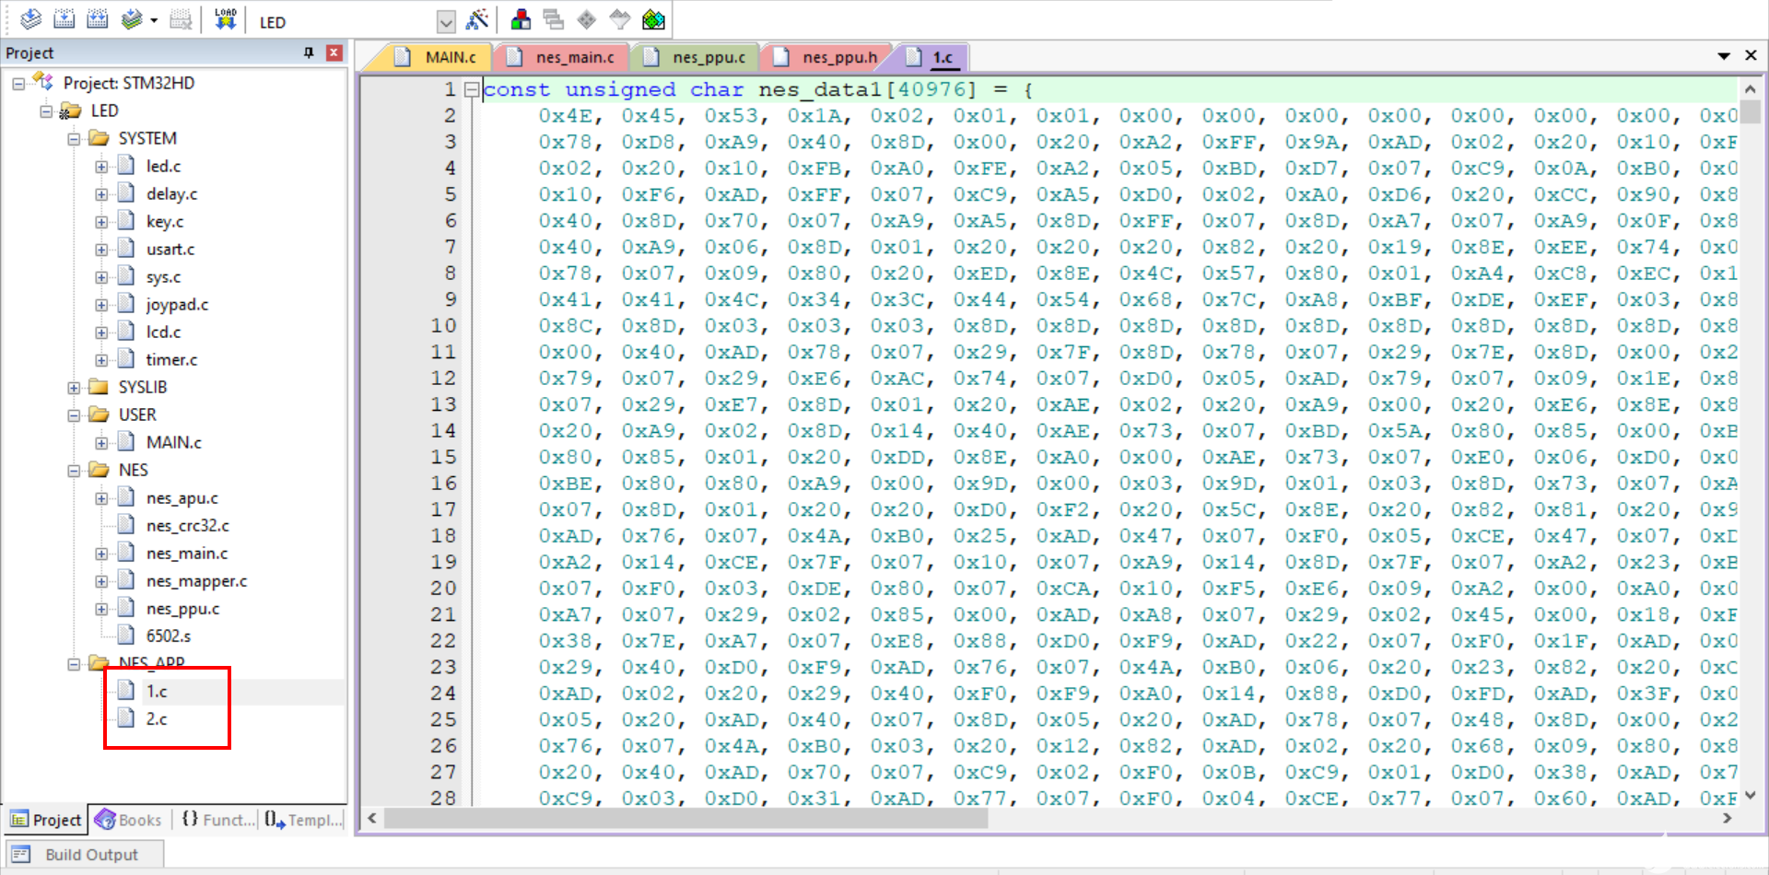The image size is (1769, 875).
Task: Click the Translate (compile file) toolbar icon
Action: (30, 19)
